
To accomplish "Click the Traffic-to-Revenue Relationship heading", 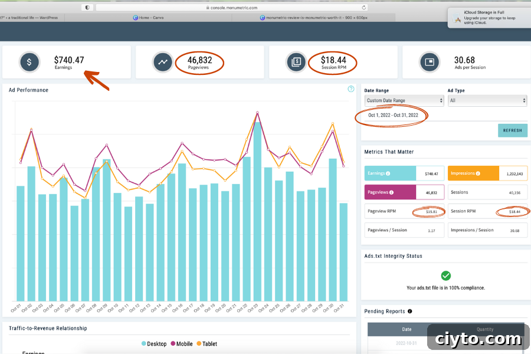I will click(48, 328).
